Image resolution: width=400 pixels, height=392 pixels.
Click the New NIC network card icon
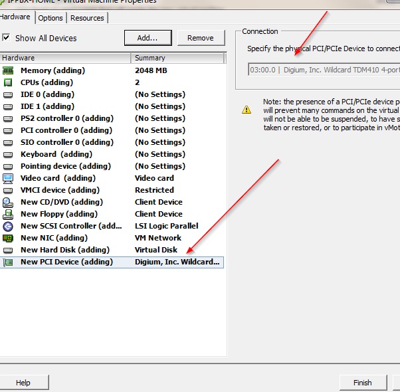[8, 238]
